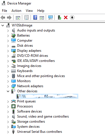Click the Back arrow toolbar icon
The image size is (105, 137).
pos(3,17)
